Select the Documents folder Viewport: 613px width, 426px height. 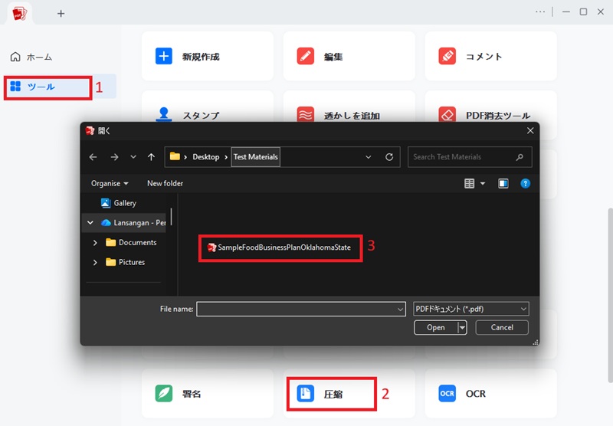131,243
